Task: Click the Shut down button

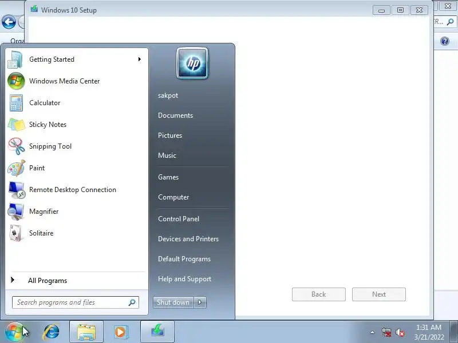Action: click(x=173, y=302)
